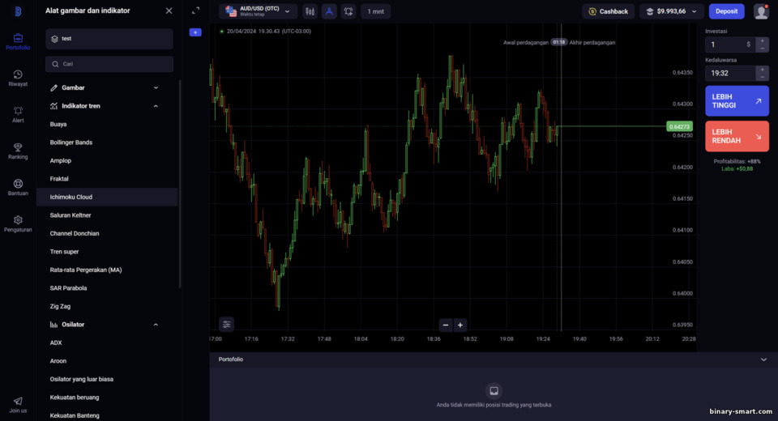Click the Cashback button
The image size is (778, 421).
pyautogui.click(x=609, y=11)
